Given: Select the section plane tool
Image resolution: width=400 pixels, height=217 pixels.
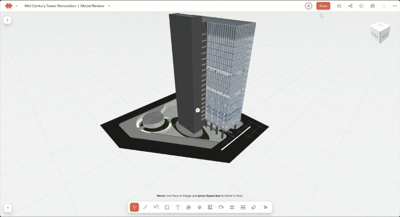Looking at the screenshot, I should (243, 208).
